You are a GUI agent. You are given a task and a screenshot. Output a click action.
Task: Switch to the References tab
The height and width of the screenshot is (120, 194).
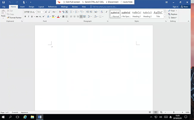pyautogui.click(x=52, y=7)
